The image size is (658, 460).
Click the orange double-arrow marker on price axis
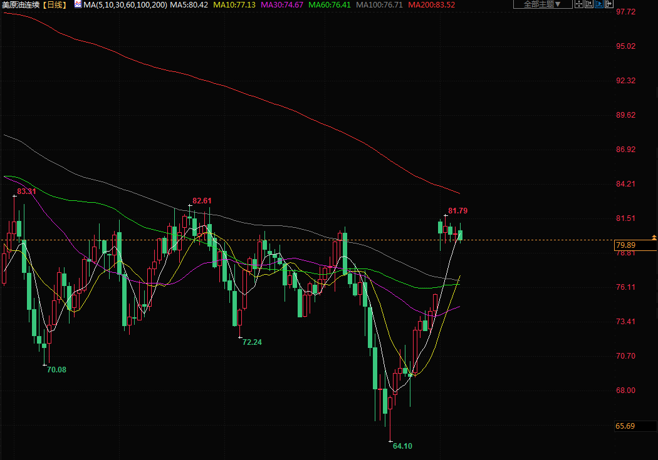[654, 237]
